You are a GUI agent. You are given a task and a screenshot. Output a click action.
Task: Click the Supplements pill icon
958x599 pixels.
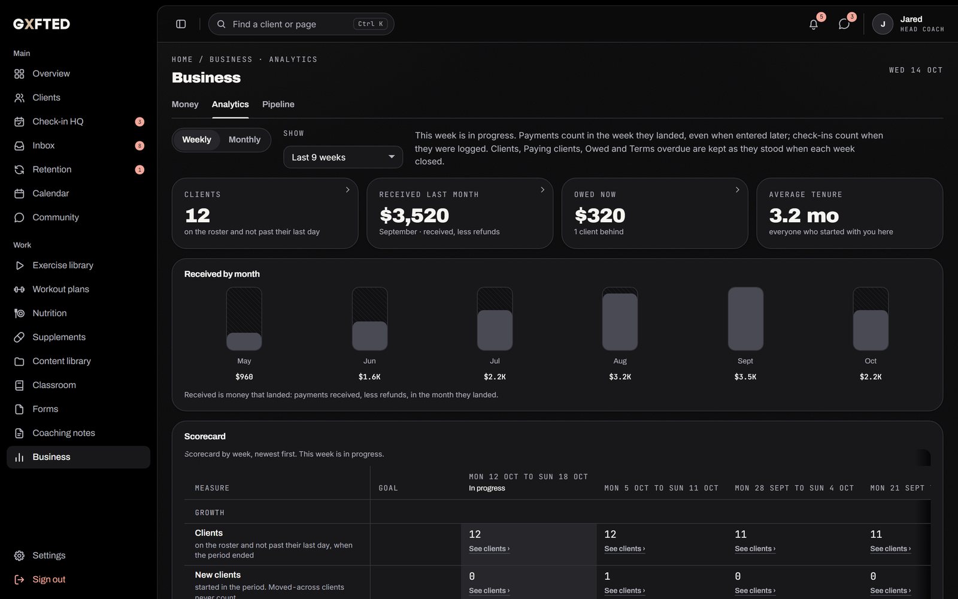pyautogui.click(x=19, y=337)
